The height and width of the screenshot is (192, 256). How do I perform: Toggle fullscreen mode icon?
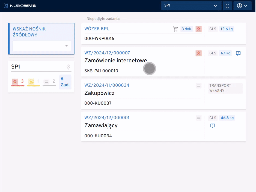click(x=227, y=6)
